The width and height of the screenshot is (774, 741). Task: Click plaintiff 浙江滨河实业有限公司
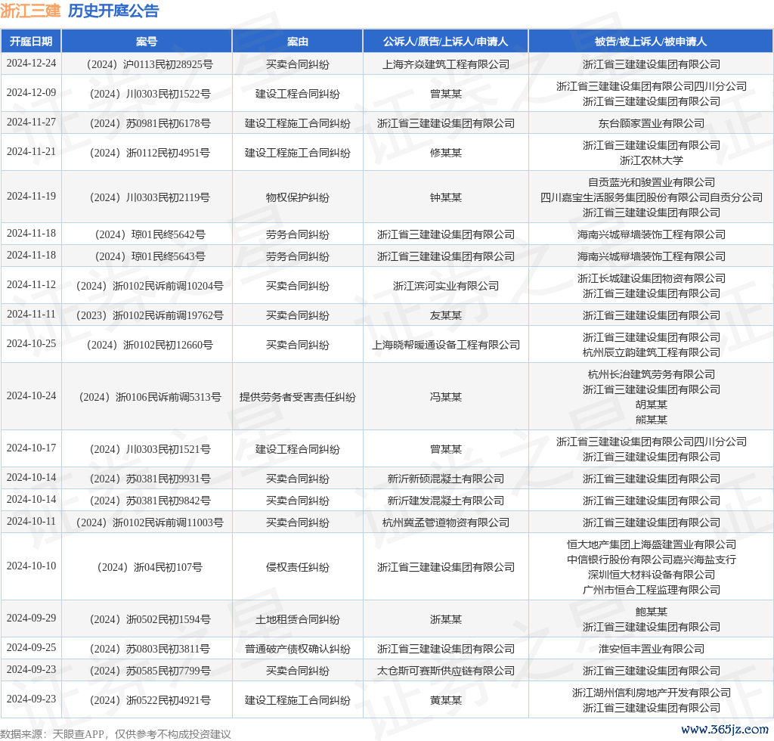point(446,286)
